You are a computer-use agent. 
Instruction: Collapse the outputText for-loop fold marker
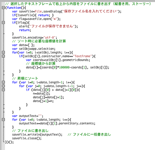[x=3, y=119]
